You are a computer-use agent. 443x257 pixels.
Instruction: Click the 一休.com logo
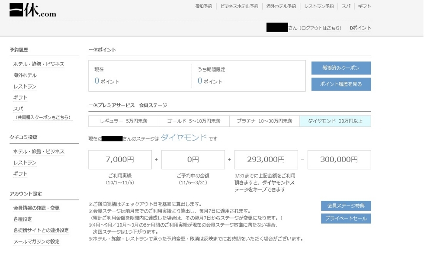click(33, 10)
